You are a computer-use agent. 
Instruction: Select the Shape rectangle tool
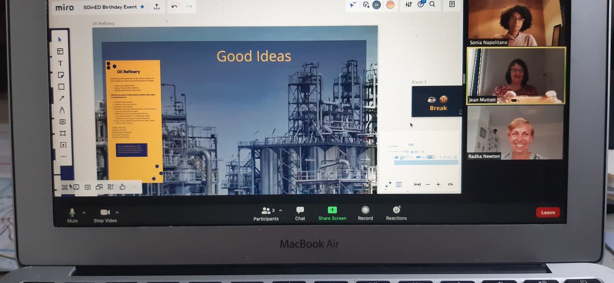coord(61,87)
